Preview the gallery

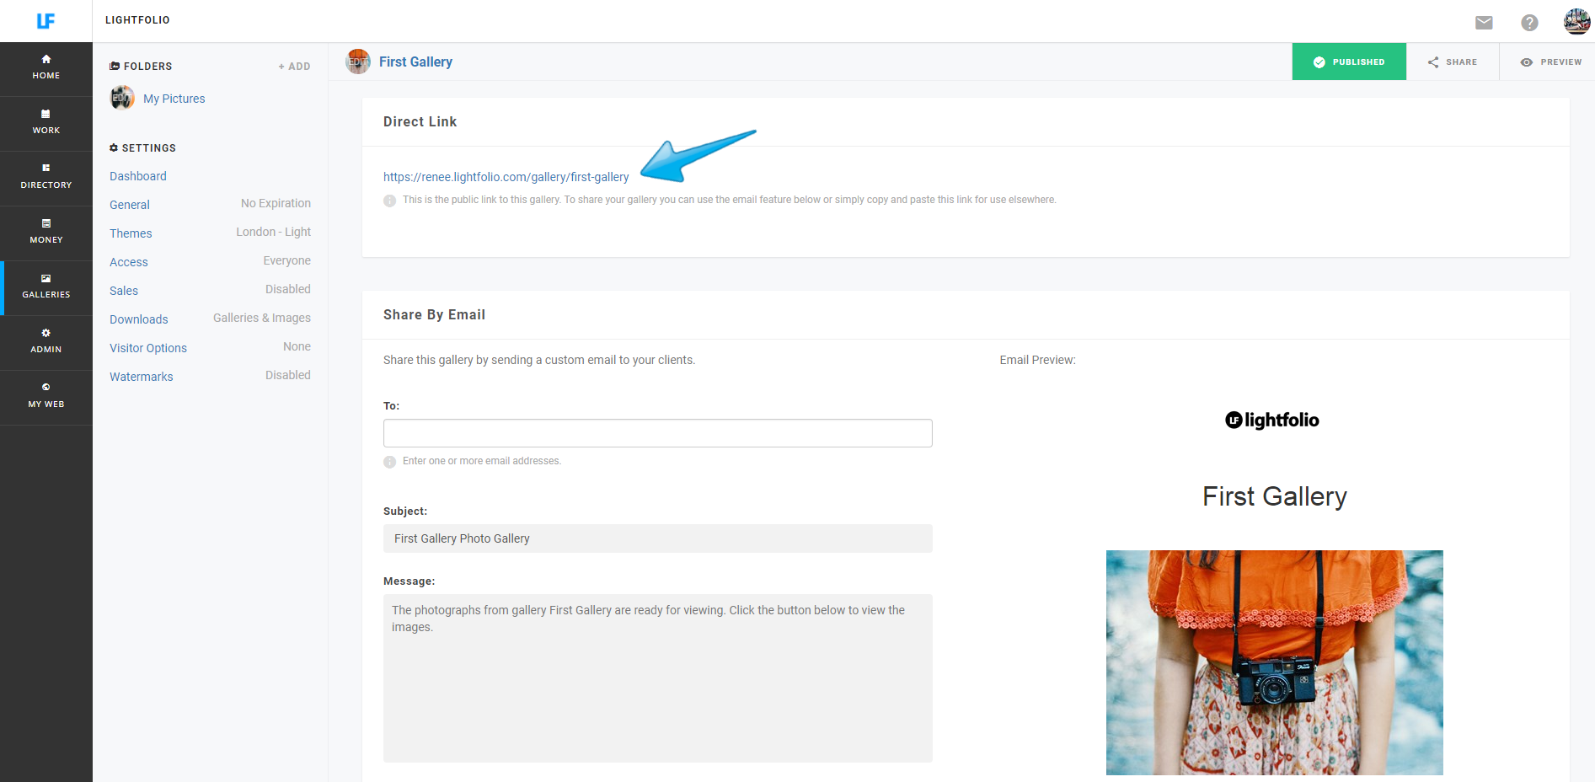point(1550,62)
